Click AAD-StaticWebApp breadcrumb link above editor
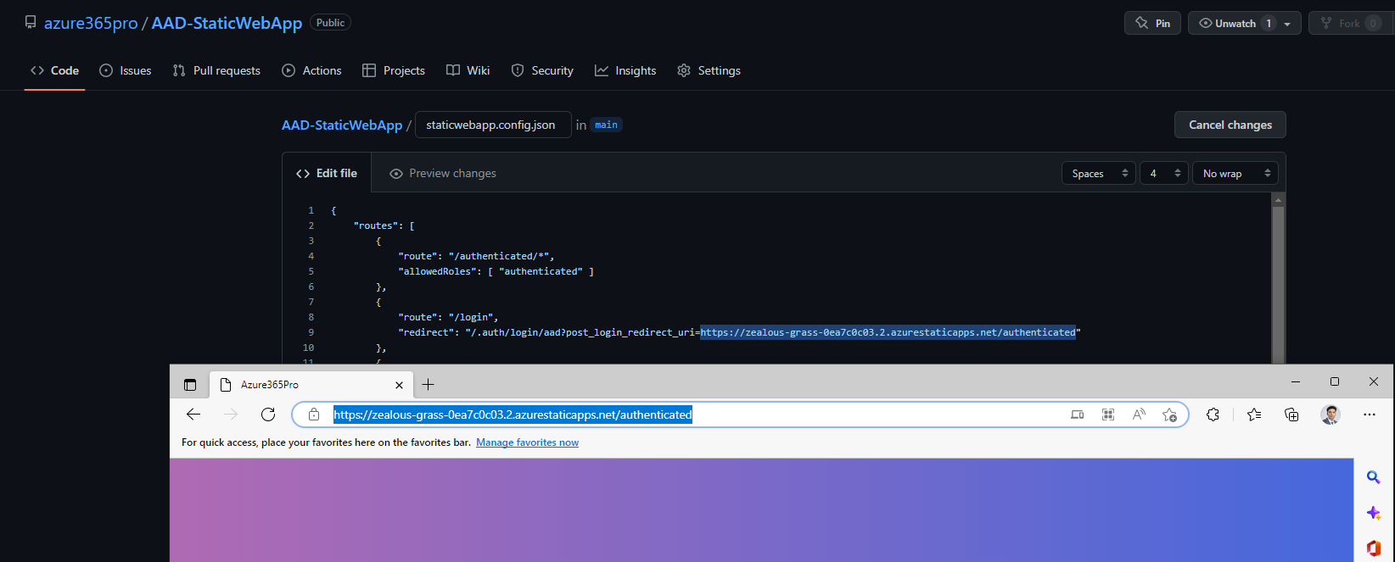This screenshot has height=562, width=1395. pos(342,125)
